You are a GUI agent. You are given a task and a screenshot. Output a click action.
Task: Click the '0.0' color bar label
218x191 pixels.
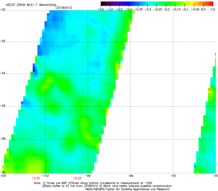[203, 9]
